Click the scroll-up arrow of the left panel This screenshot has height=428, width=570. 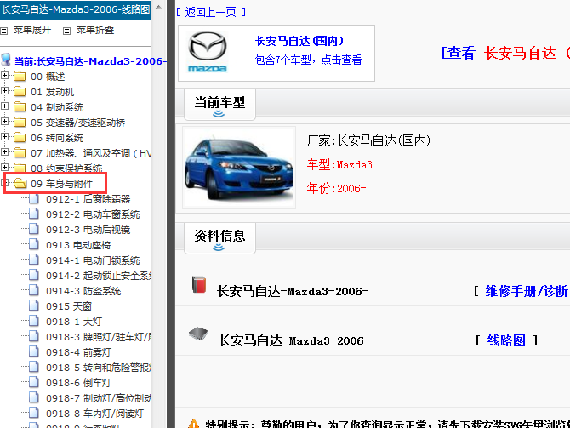pyautogui.click(x=158, y=8)
